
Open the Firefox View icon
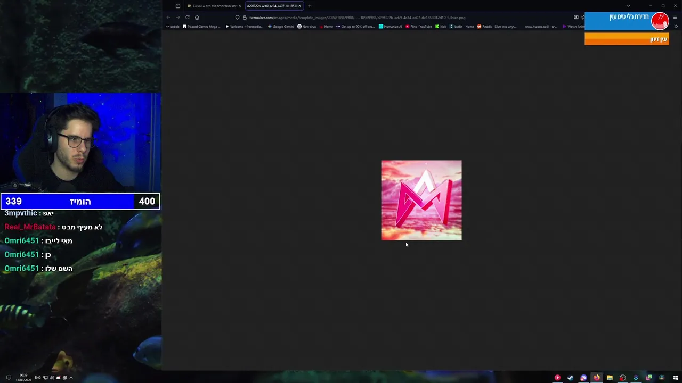(x=178, y=6)
